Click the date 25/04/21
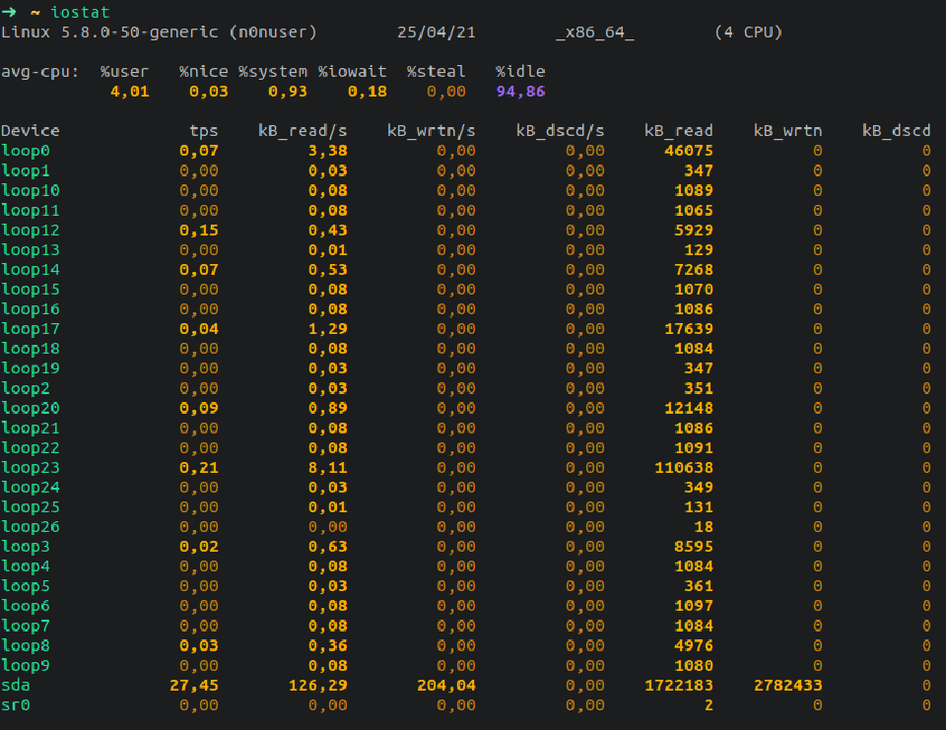The height and width of the screenshot is (730, 946). pos(436,33)
